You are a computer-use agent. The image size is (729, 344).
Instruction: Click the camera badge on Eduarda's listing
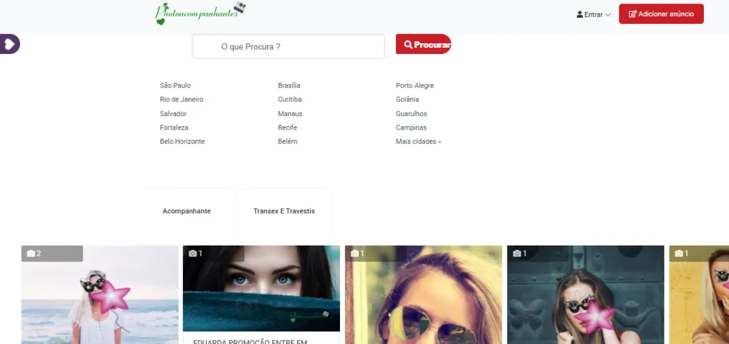193,253
